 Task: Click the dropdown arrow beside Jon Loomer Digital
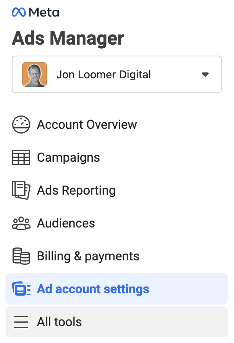pyautogui.click(x=205, y=74)
